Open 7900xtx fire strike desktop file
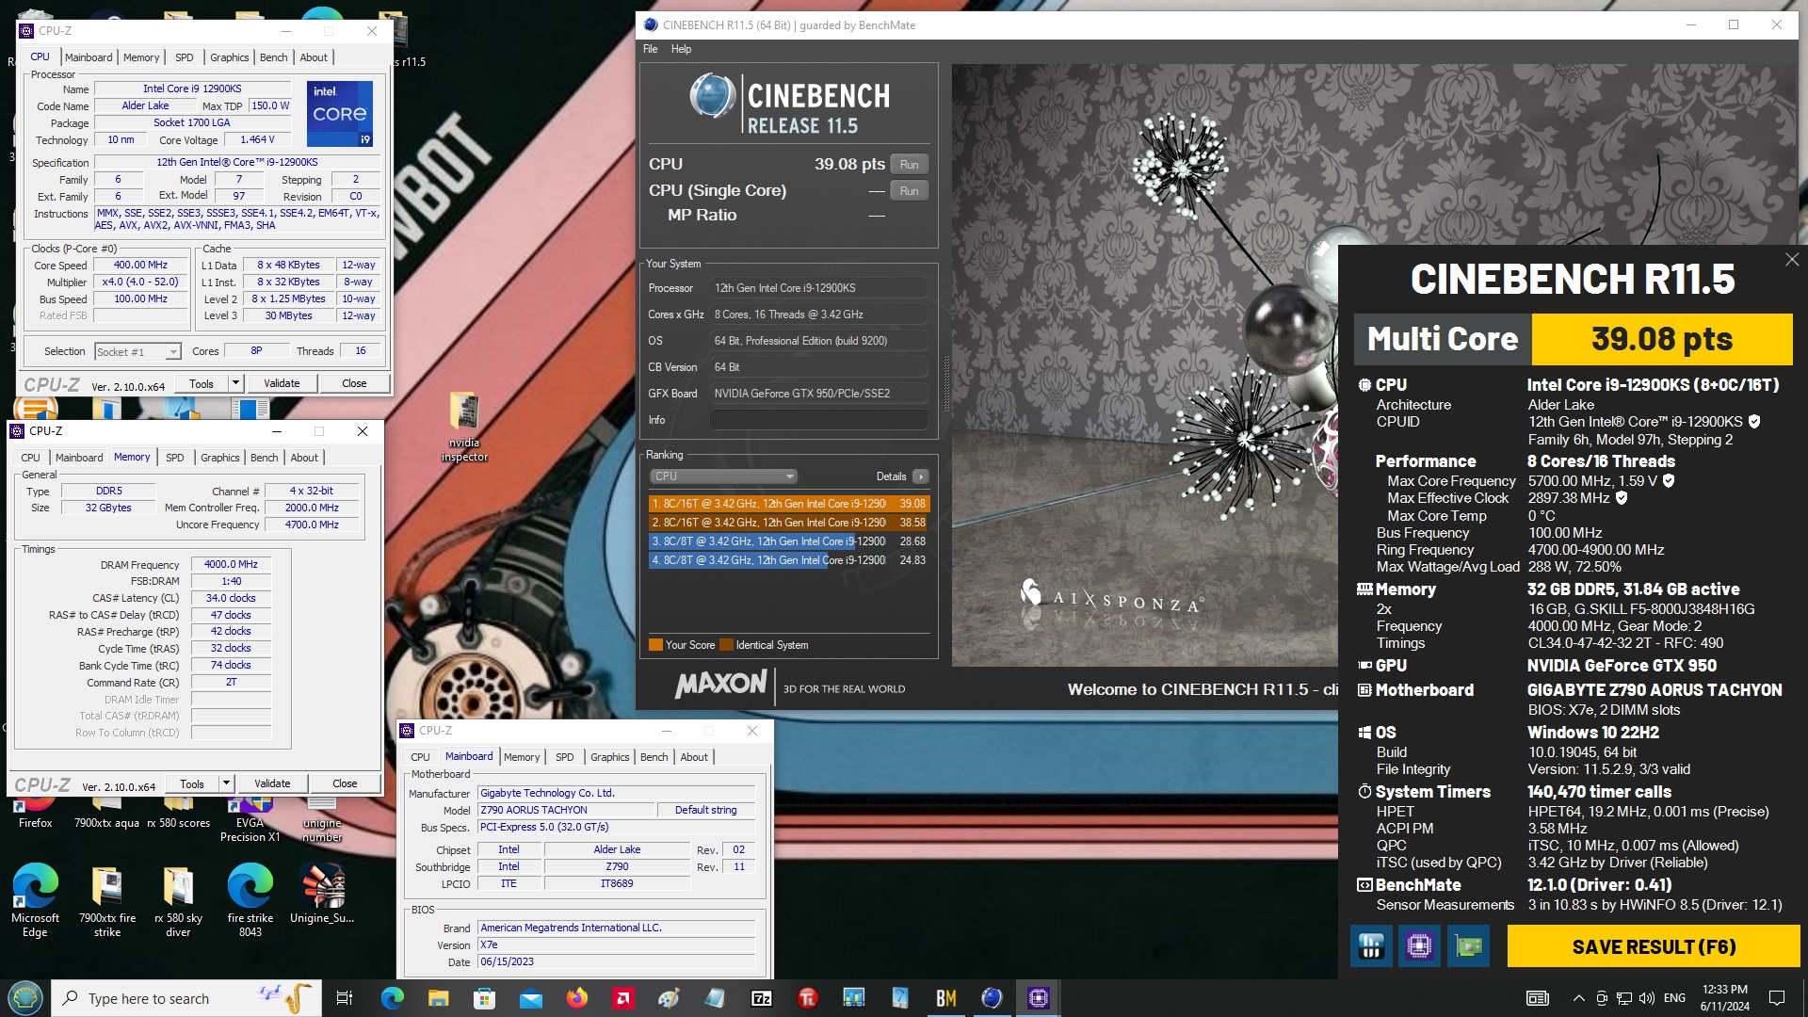Screen dimensions: 1808x1017 [106, 900]
